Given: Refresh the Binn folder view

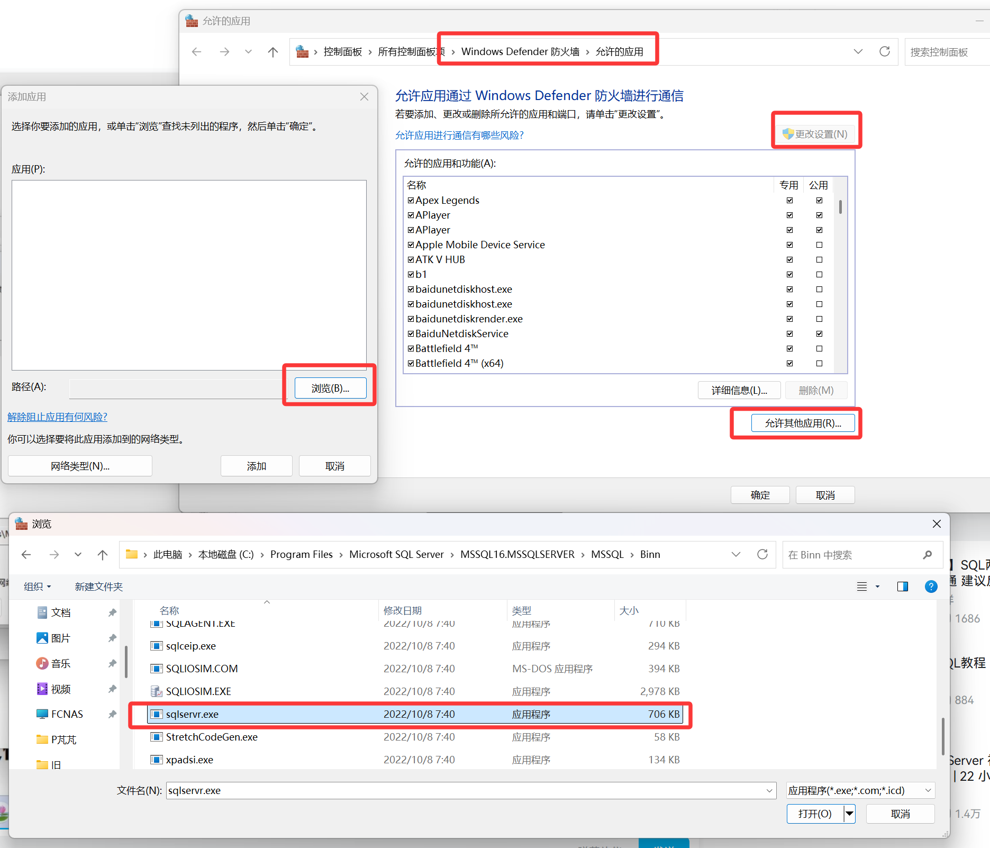Looking at the screenshot, I should click(x=762, y=554).
